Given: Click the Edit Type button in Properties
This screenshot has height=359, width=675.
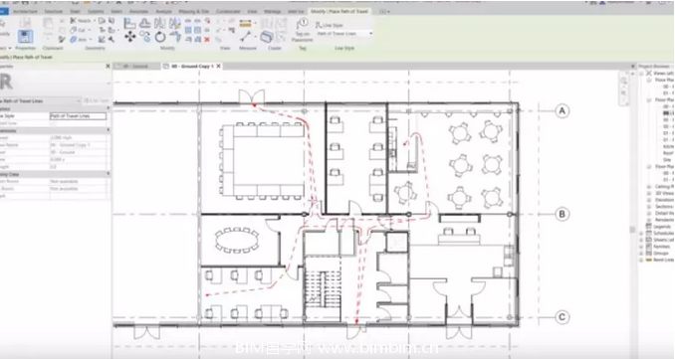Looking at the screenshot, I should pyautogui.click(x=96, y=100).
